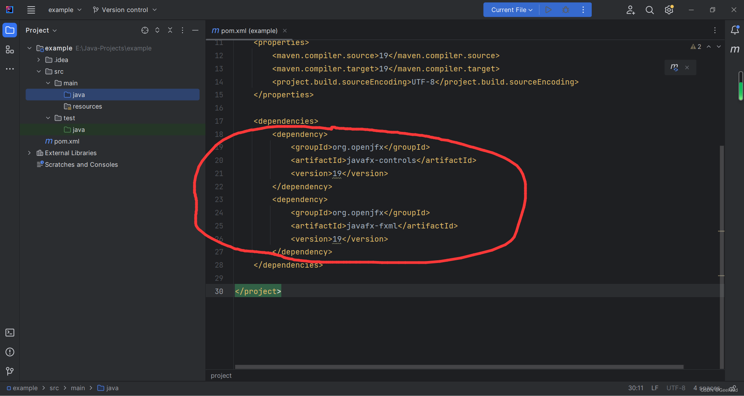Open editor tab options menu
Viewport: 744px width, 396px height.
(x=715, y=30)
